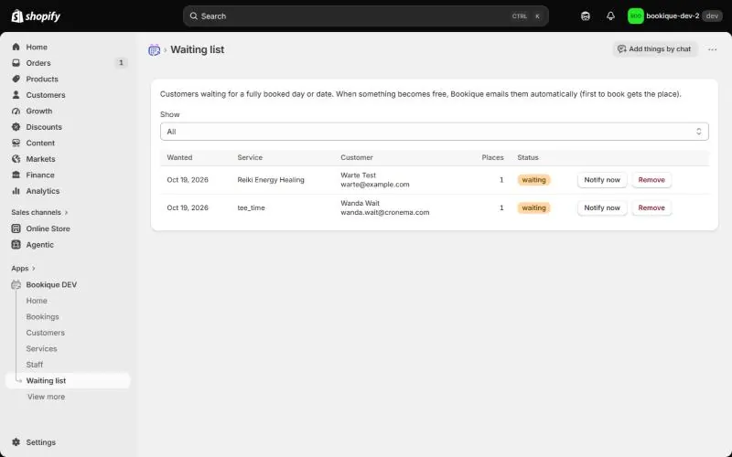
Task: Click the Markets globe icon
Action: coord(16,159)
